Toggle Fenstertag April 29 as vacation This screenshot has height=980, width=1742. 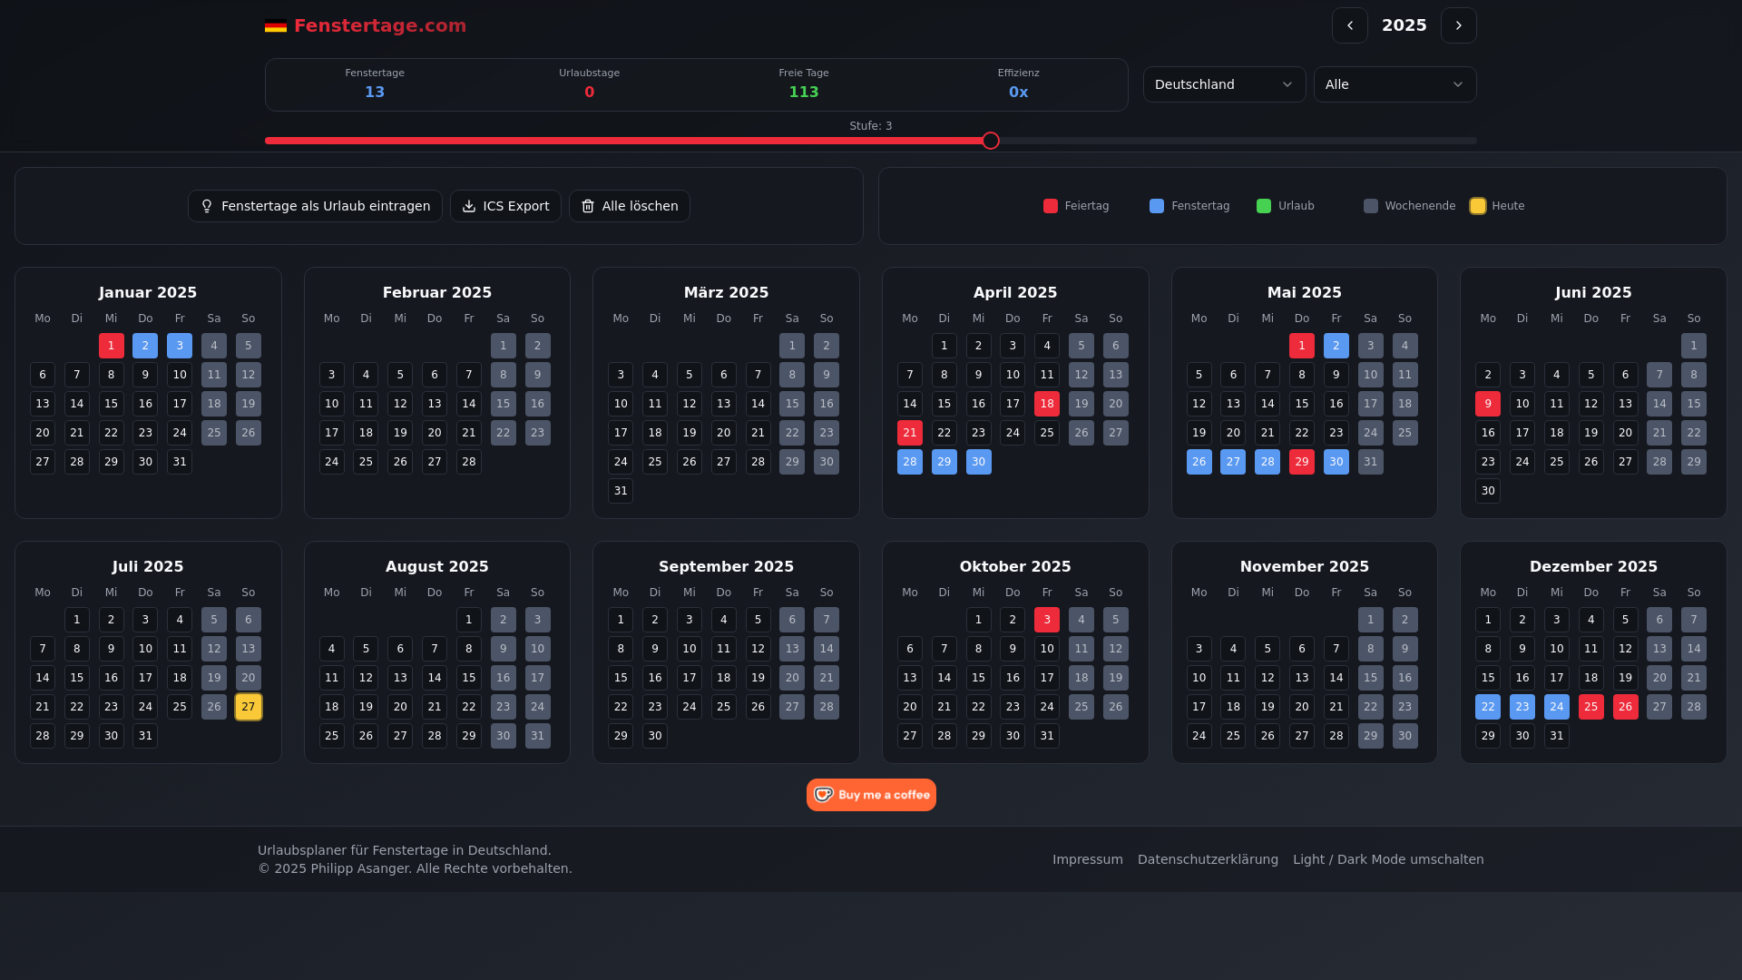click(944, 462)
